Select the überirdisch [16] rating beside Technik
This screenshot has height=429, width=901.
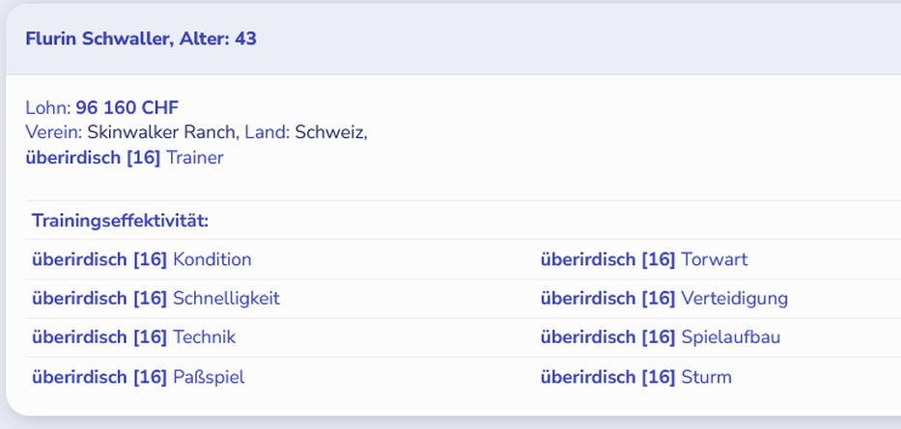click(99, 337)
